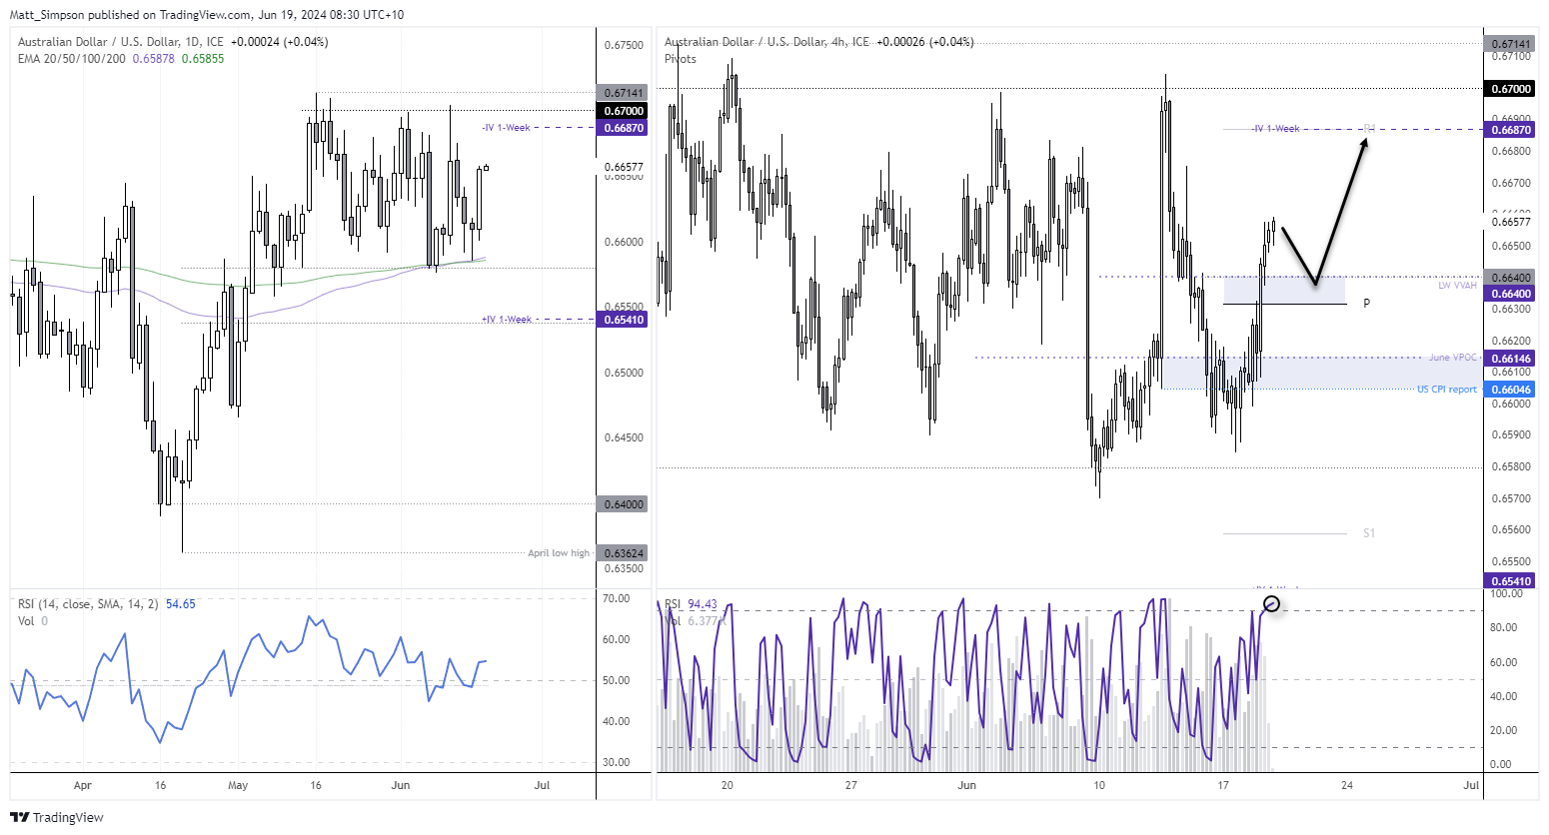
Task: Click the 80.00 level on 4h RSI axis
Action: pos(1503,627)
